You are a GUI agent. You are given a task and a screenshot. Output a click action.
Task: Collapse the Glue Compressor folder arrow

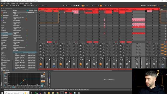point(14,52)
